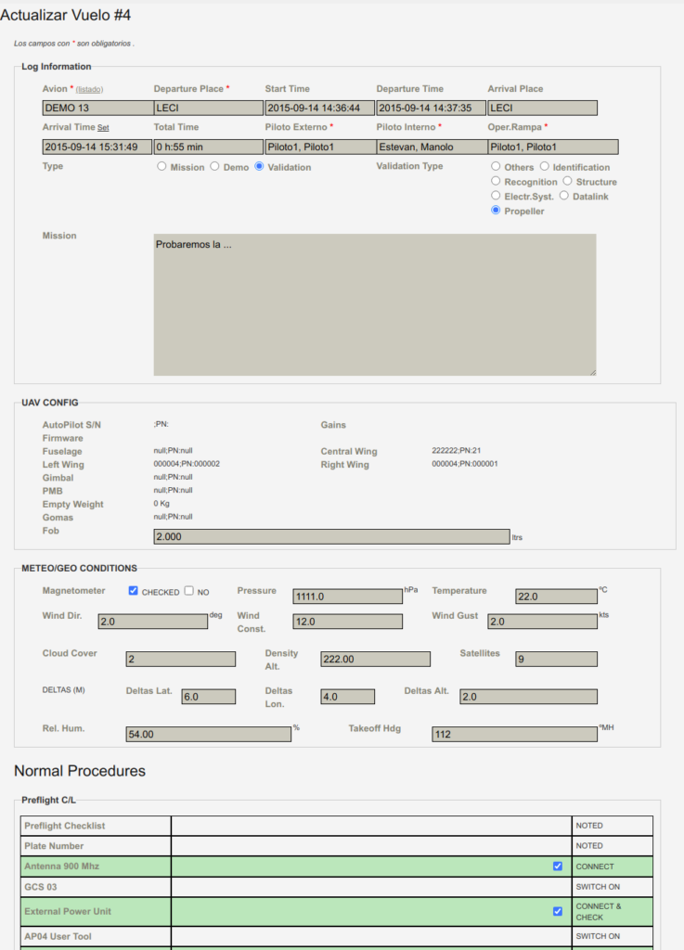
Task: Select Datalink as validation type
Action: click(564, 197)
